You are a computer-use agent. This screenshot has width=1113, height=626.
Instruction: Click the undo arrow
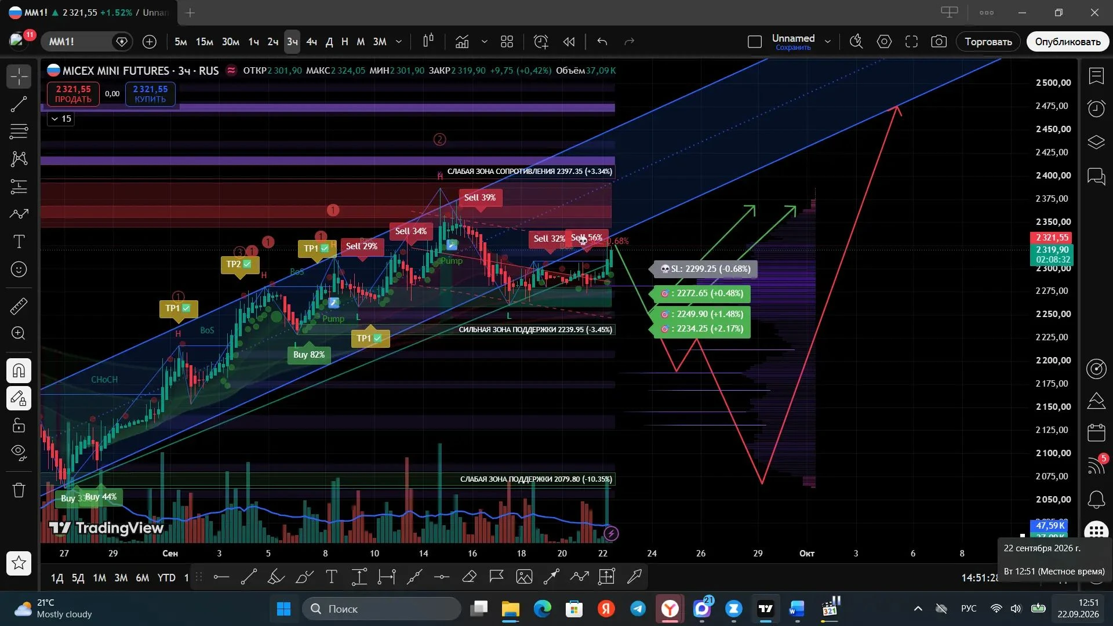coord(602,42)
